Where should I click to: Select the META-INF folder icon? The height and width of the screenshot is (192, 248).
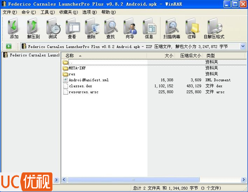[x=65, y=68]
